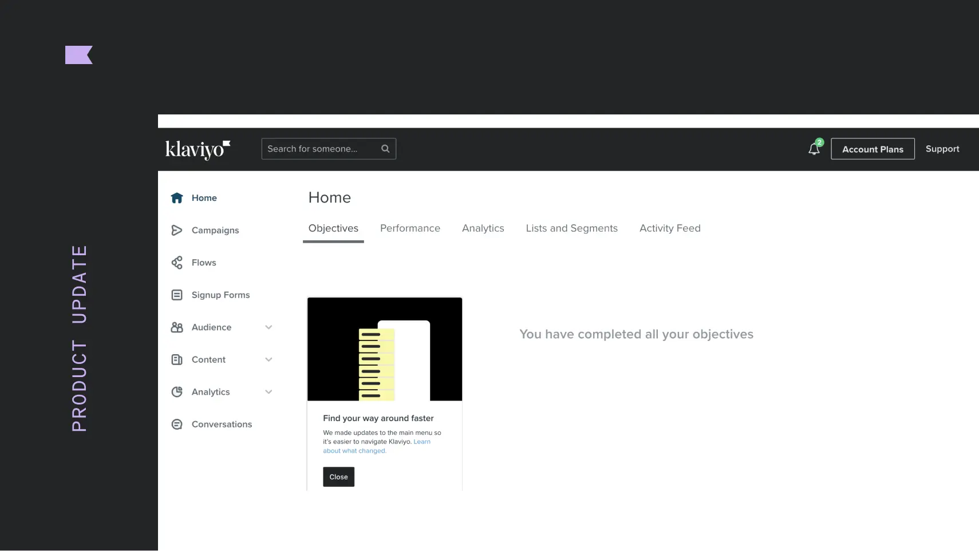Viewport: 979px width, 551px height.
Task: Click the Signup Forms icon
Action: pos(177,295)
